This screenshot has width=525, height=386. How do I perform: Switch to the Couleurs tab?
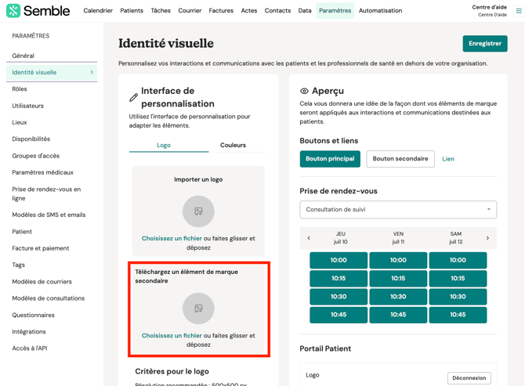(233, 145)
